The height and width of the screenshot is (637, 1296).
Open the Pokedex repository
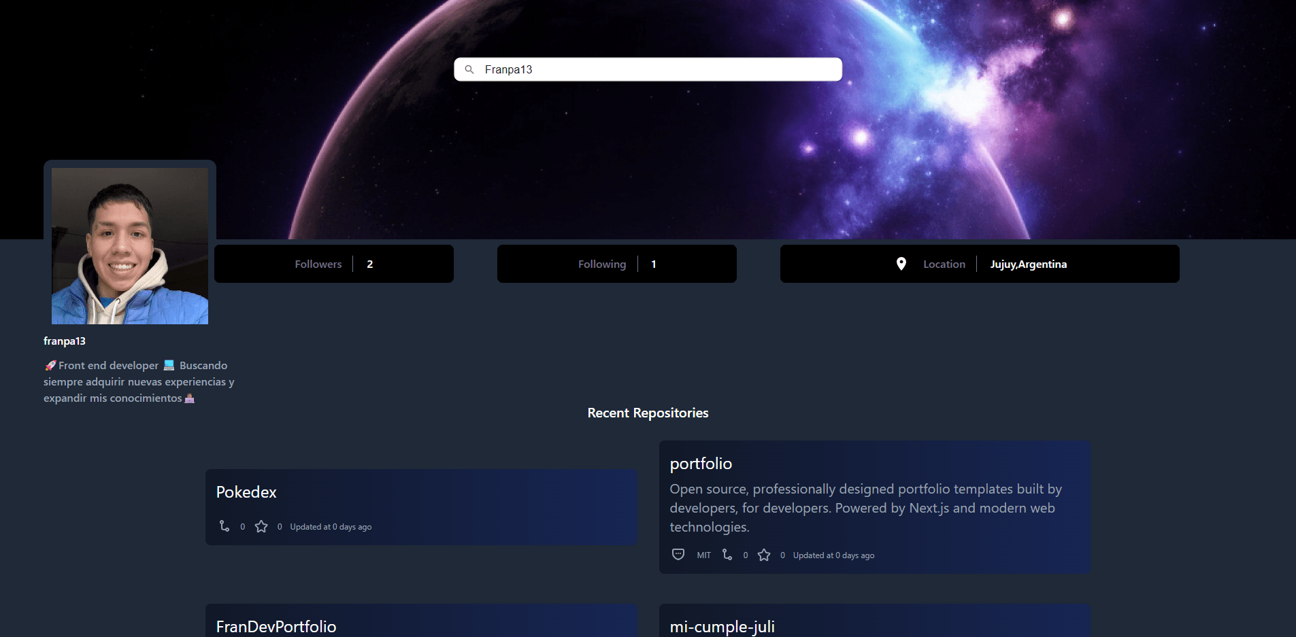pos(246,492)
